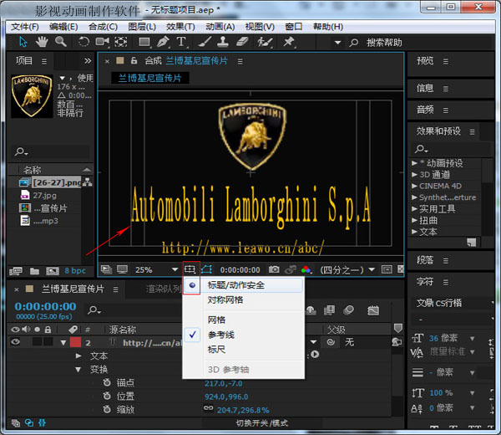
Task: Click the composition tab color label
Action: [120, 60]
